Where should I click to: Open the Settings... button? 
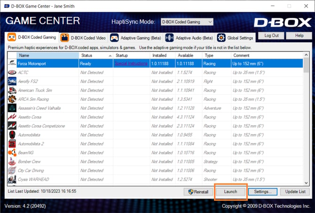tap(263, 192)
